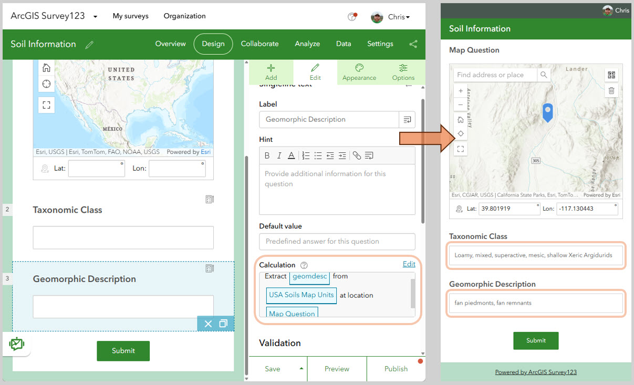
Task: Insert a hyperlink in the Hint text
Action: coord(357,155)
